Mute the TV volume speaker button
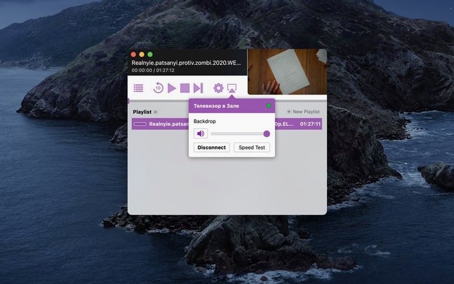 [200, 133]
